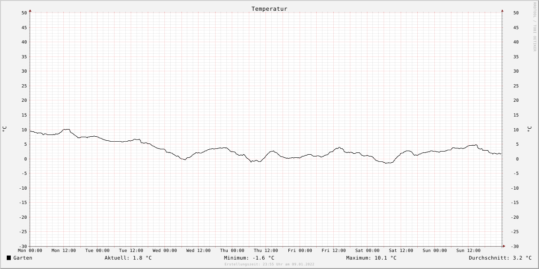Click the '-25' label on right axis
539x269 pixels.
click(514, 231)
